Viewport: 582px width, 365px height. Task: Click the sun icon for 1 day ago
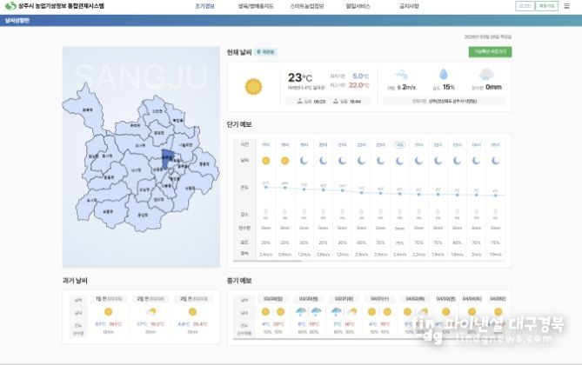coord(108,311)
